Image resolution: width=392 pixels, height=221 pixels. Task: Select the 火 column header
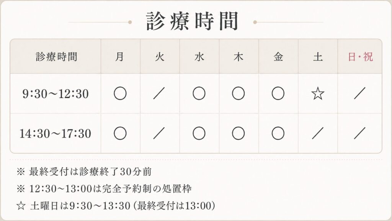160,57
